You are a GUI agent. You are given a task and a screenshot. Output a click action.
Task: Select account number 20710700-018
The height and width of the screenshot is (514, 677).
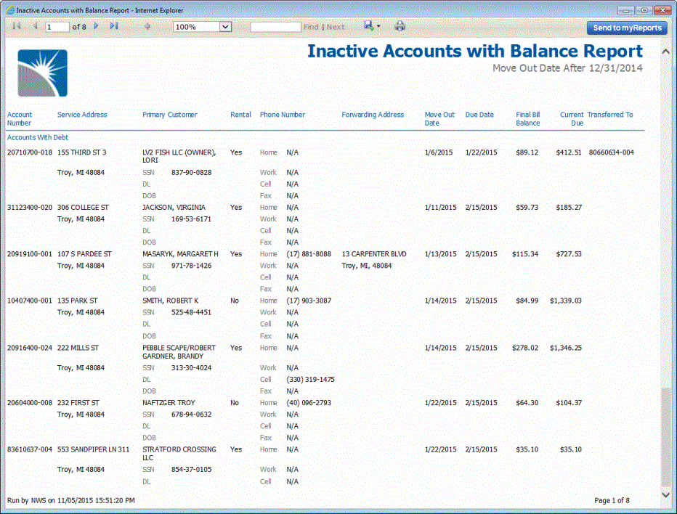pyautogui.click(x=29, y=152)
